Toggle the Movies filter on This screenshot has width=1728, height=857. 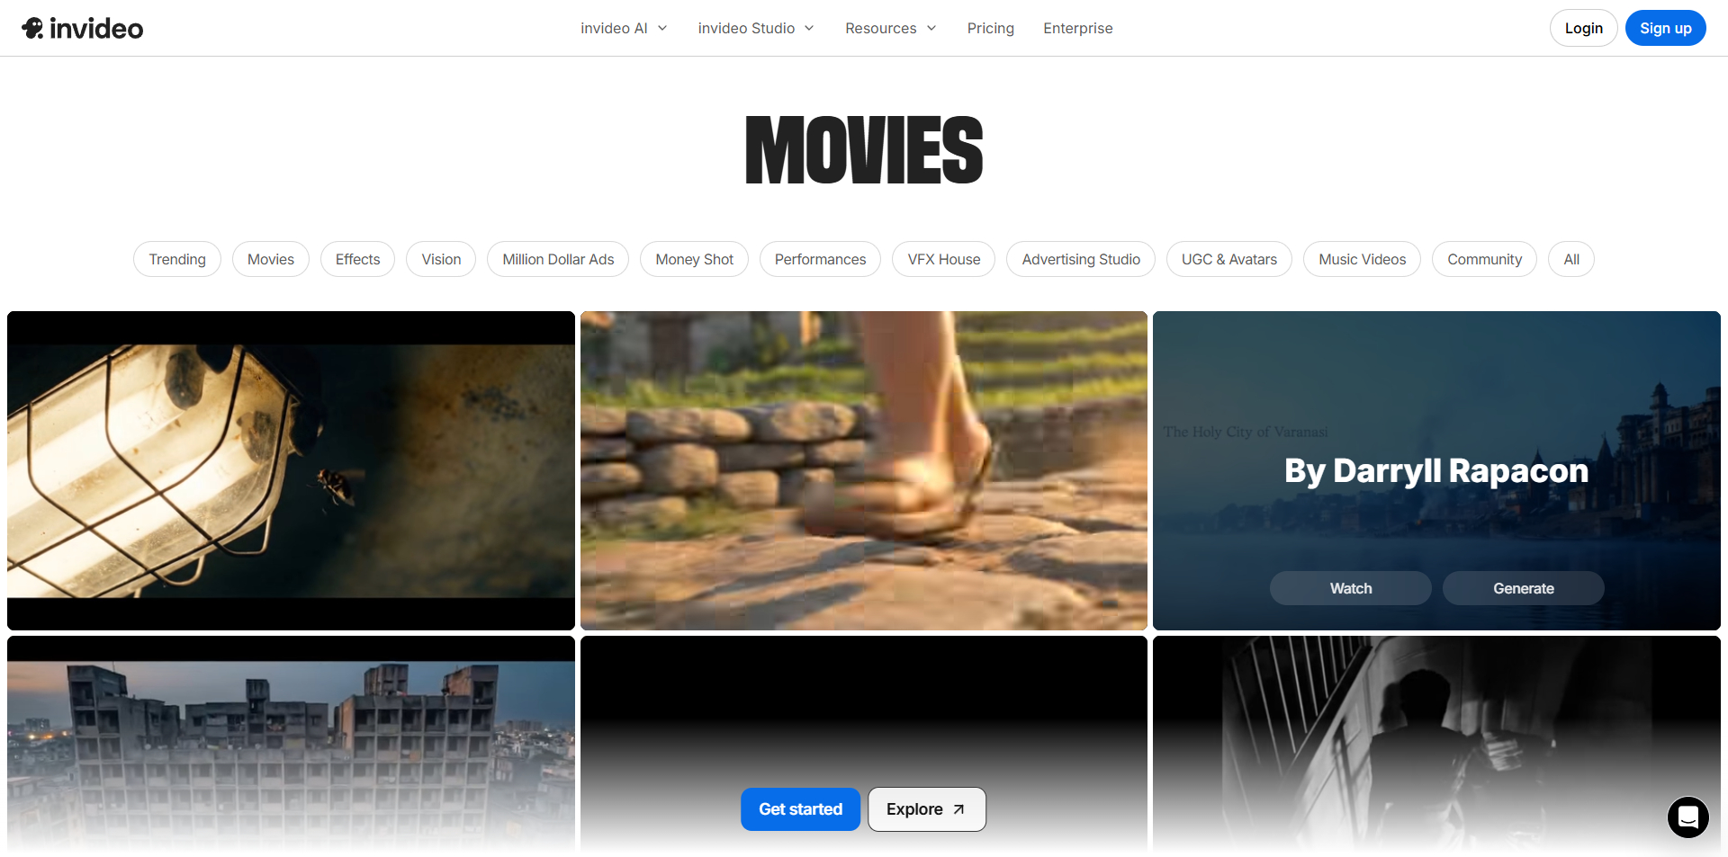(270, 259)
